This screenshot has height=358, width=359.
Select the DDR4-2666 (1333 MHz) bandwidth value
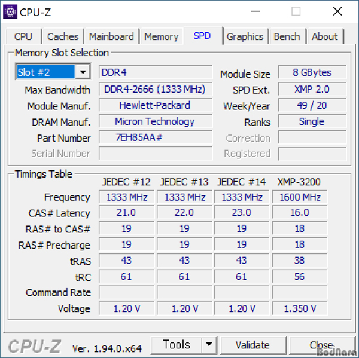[156, 89]
